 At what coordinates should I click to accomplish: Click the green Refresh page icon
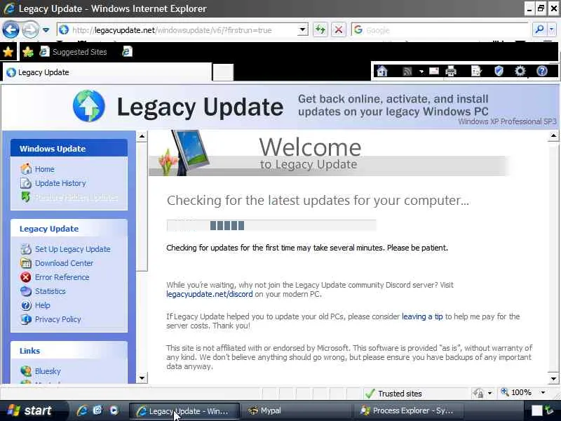tap(320, 29)
